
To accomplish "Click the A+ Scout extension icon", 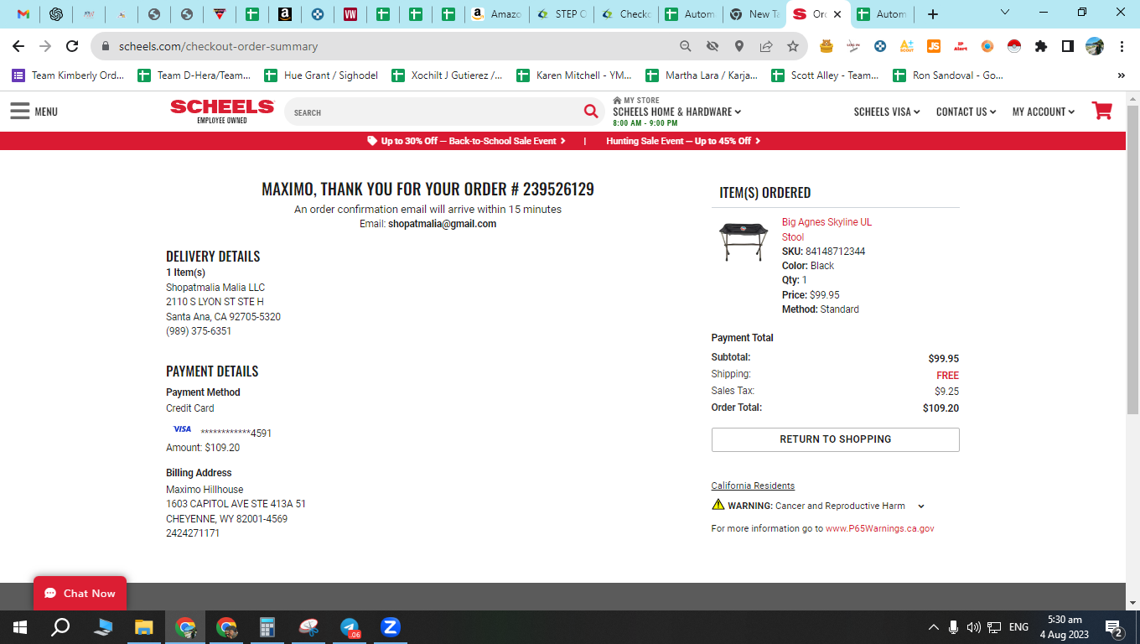I will (x=907, y=46).
